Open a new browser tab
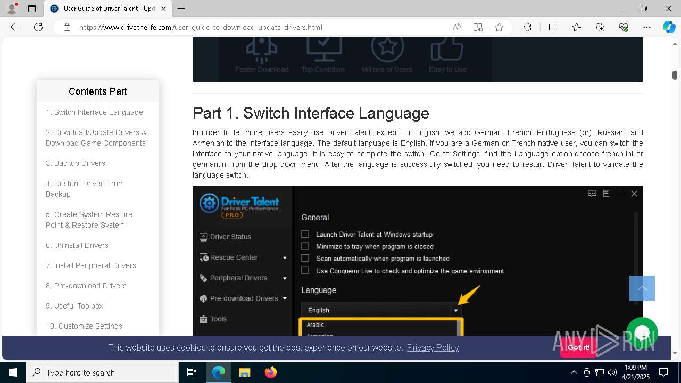Image resolution: width=681 pixels, height=383 pixels. [x=181, y=9]
